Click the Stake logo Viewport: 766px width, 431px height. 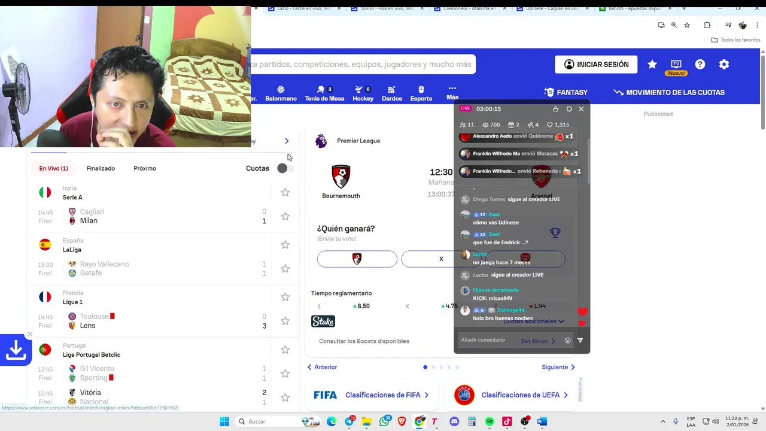[x=323, y=321]
